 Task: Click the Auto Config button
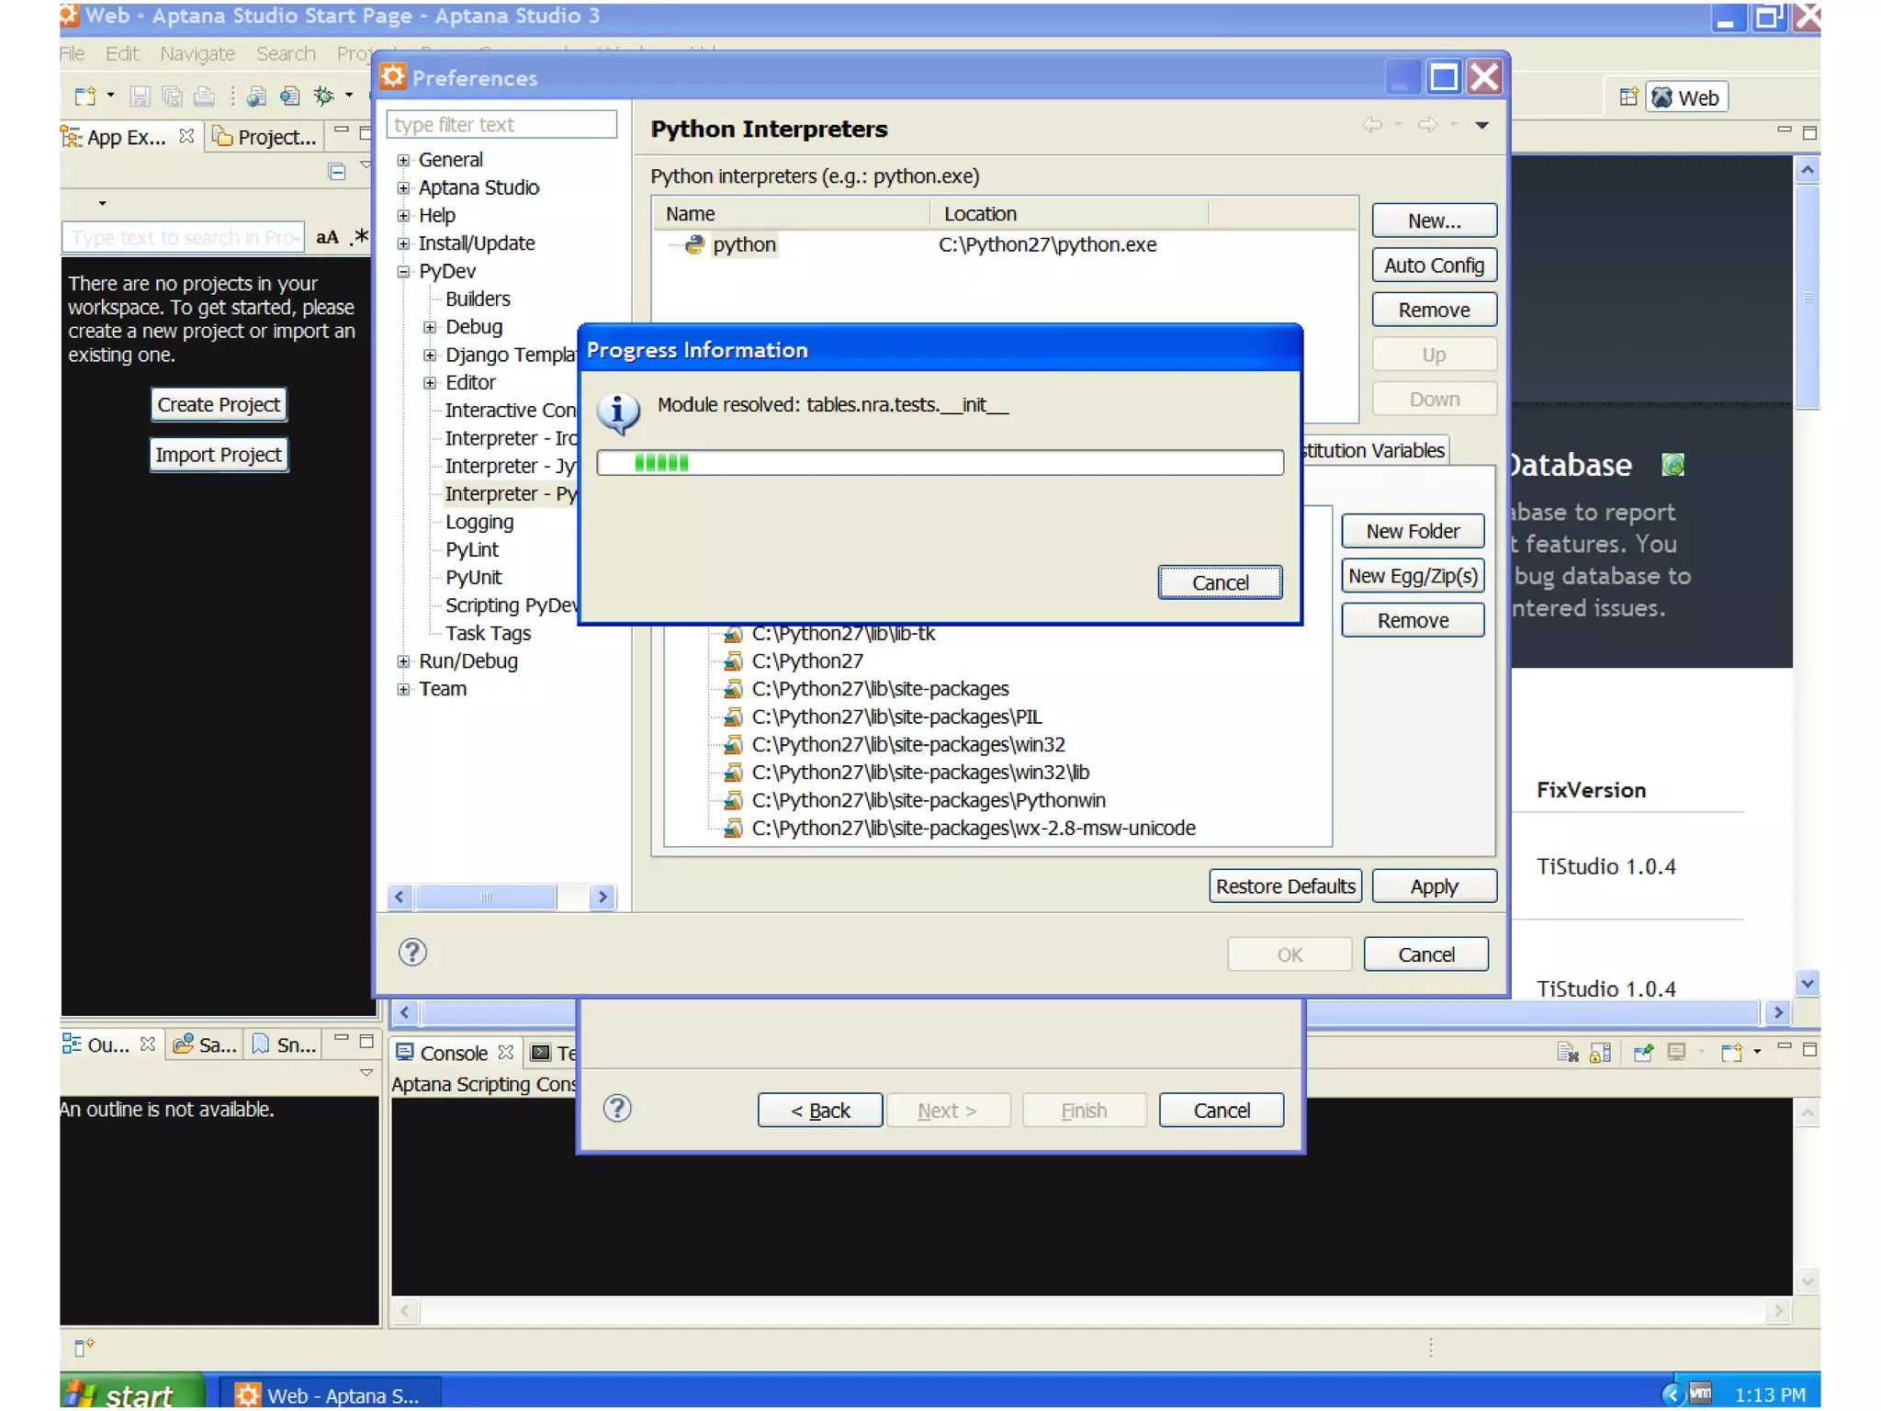pos(1434,265)
